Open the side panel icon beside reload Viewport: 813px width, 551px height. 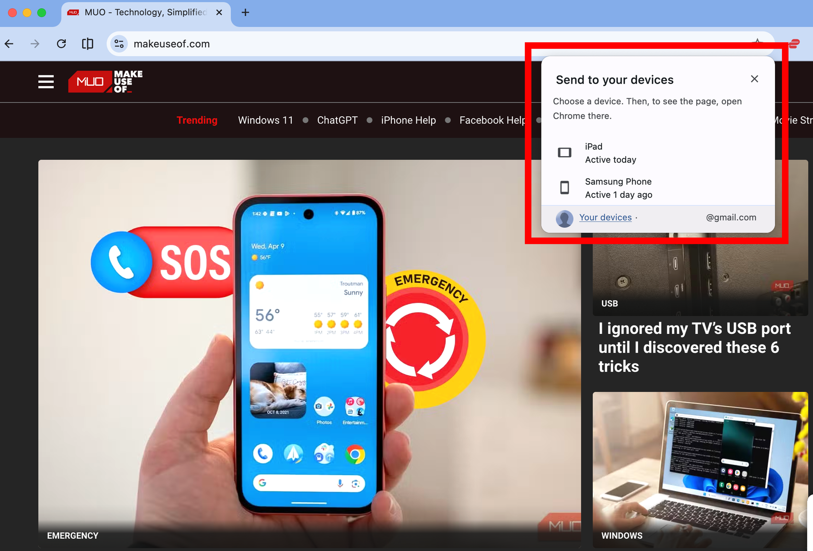pos(87,44)
